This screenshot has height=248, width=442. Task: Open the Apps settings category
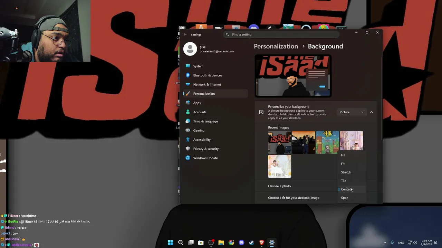pos(215,103)
